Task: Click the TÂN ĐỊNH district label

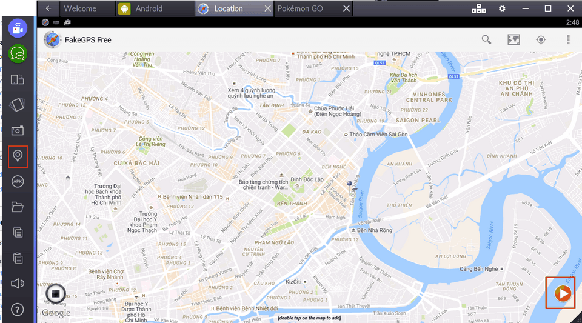Action: tap(272, 105)
